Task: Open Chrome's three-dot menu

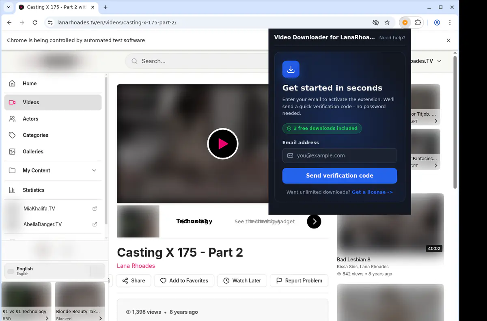Action: [450, 23]
